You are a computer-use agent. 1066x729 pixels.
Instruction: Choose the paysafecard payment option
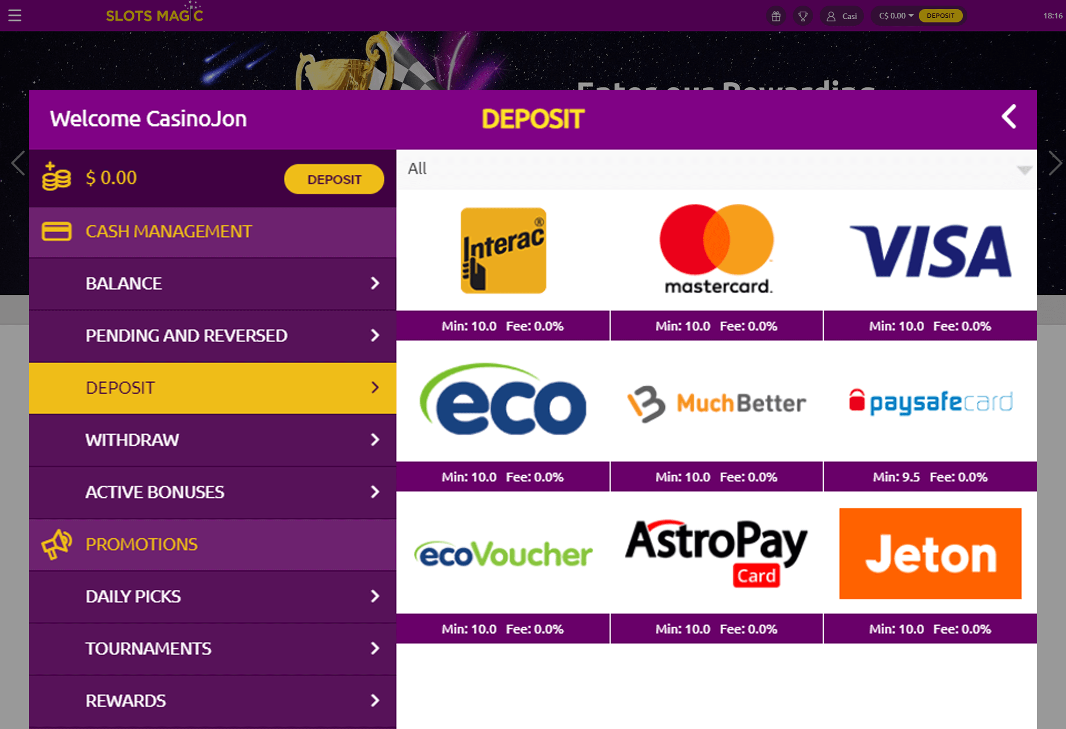(930, 402)
